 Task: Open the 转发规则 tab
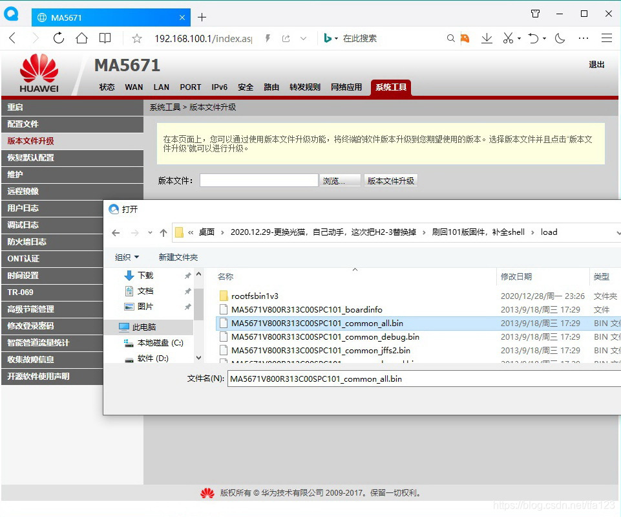point(305,87)
